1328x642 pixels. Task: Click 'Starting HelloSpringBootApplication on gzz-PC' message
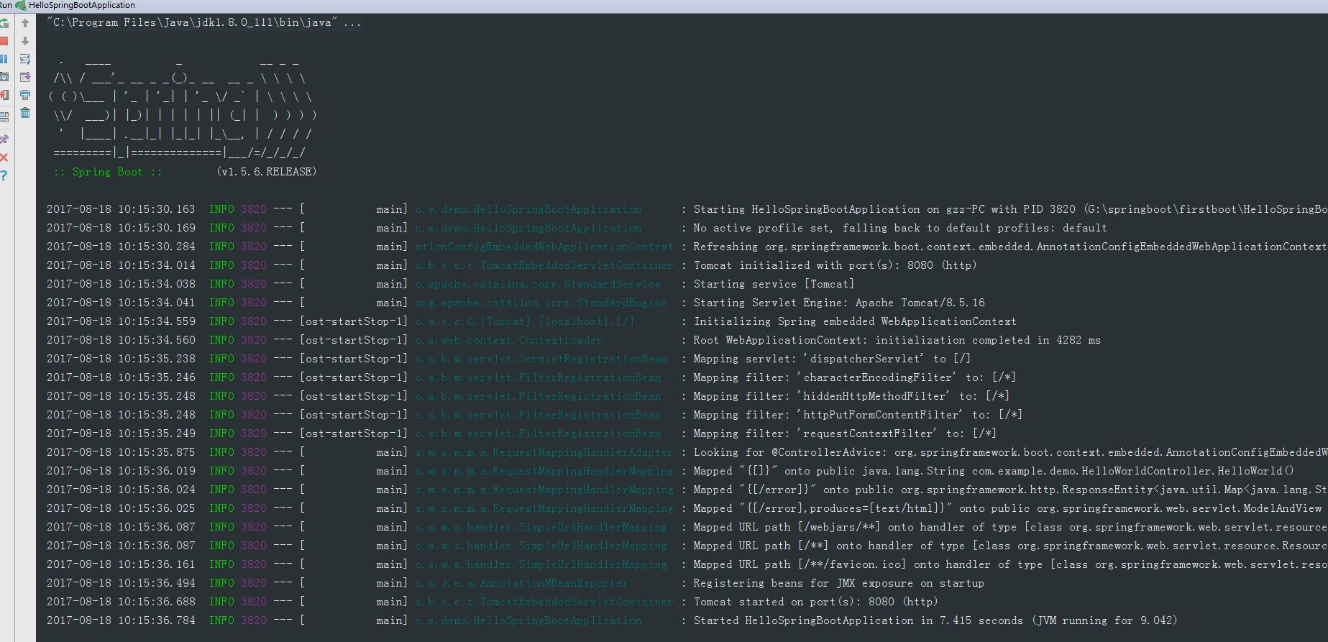pyautogui.click(x=1010, y=209)
